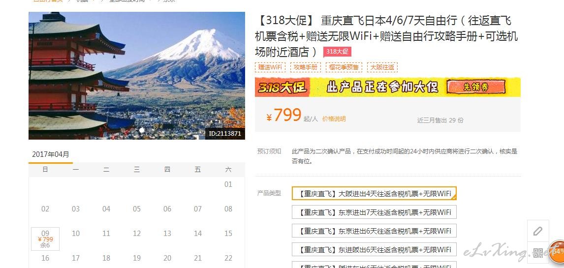Click the 近三月售出 29 份 sales text

point(440,120)
